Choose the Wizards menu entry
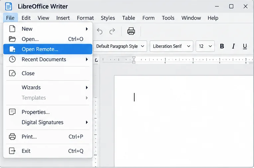 [48, 87]
